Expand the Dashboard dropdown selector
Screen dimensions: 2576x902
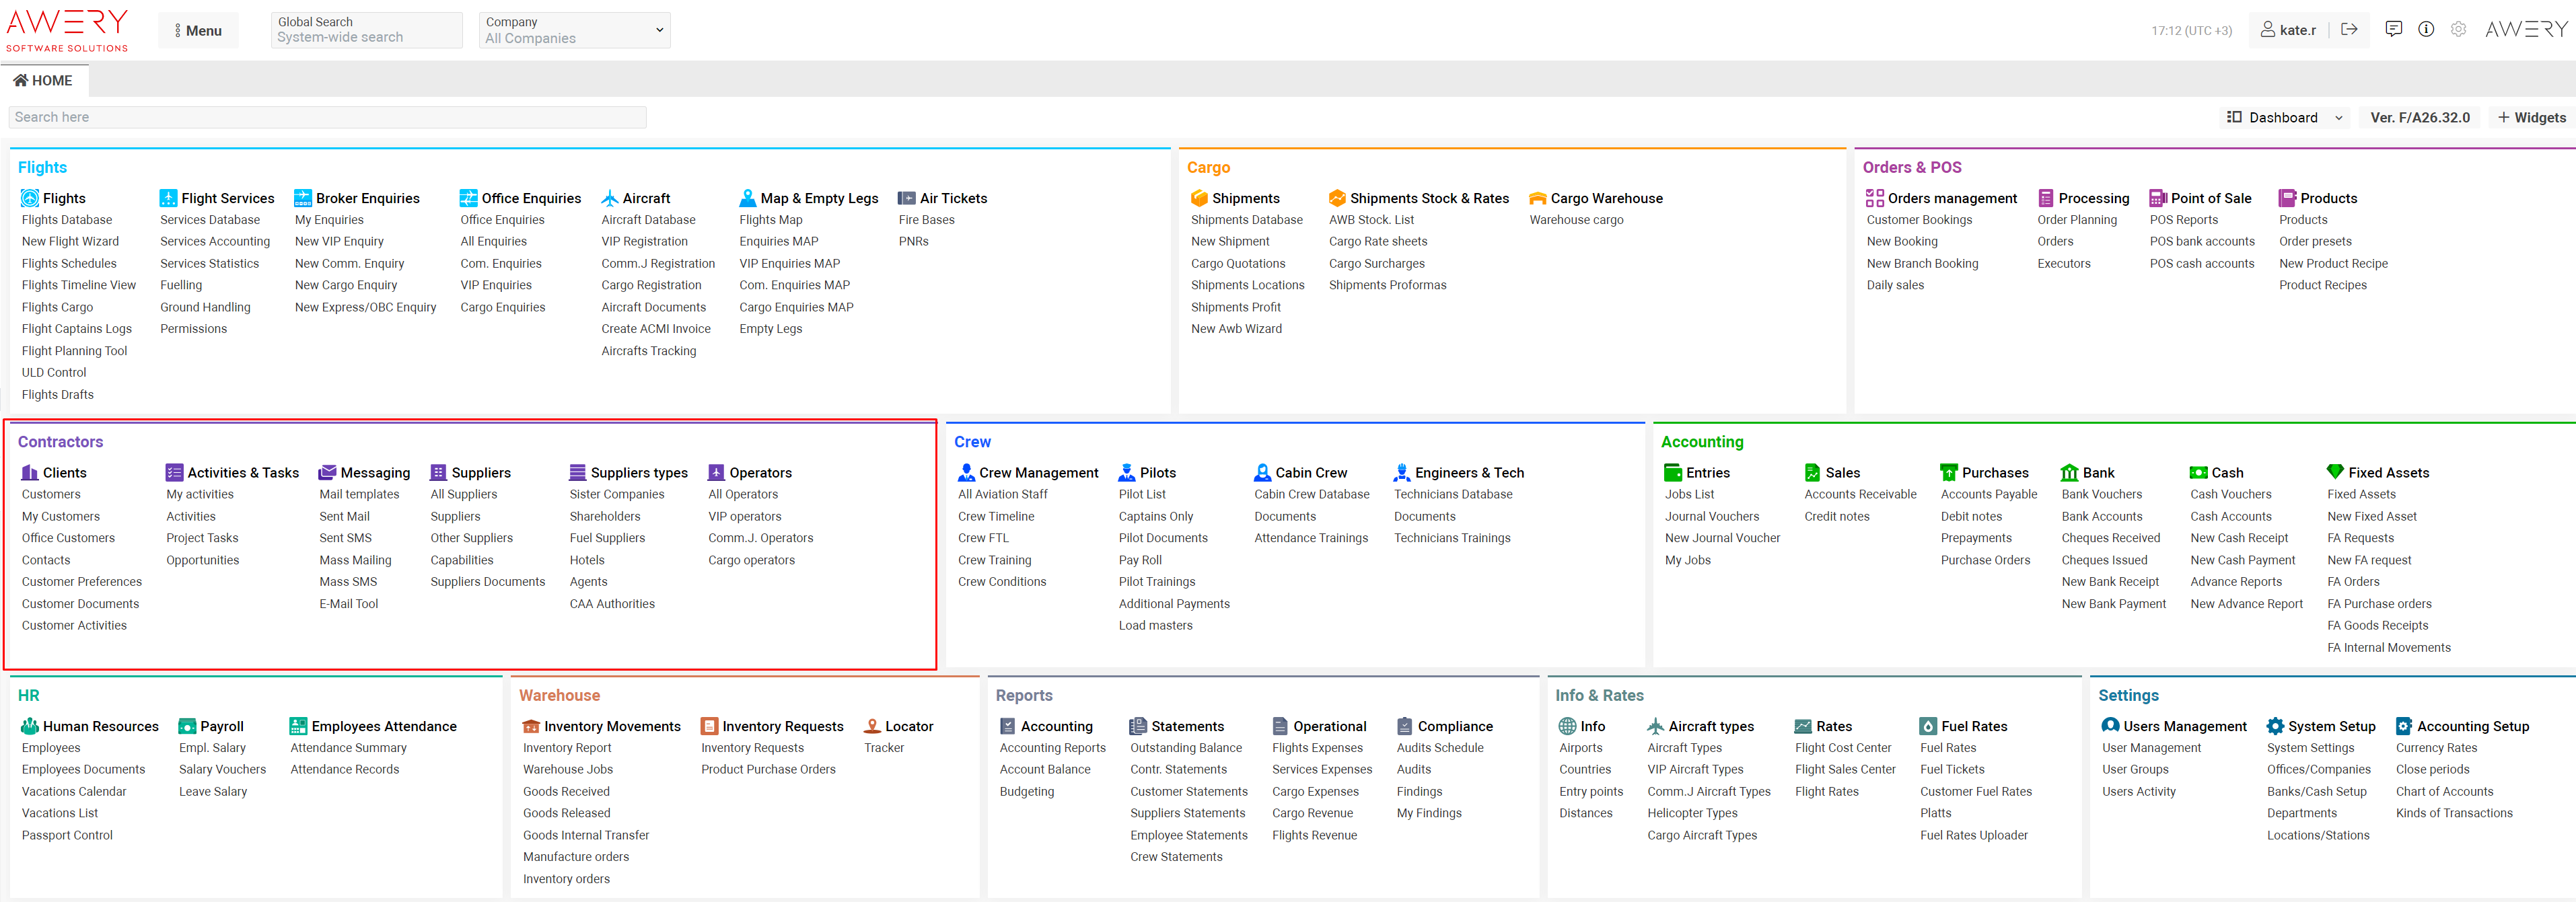[2284, 117]
